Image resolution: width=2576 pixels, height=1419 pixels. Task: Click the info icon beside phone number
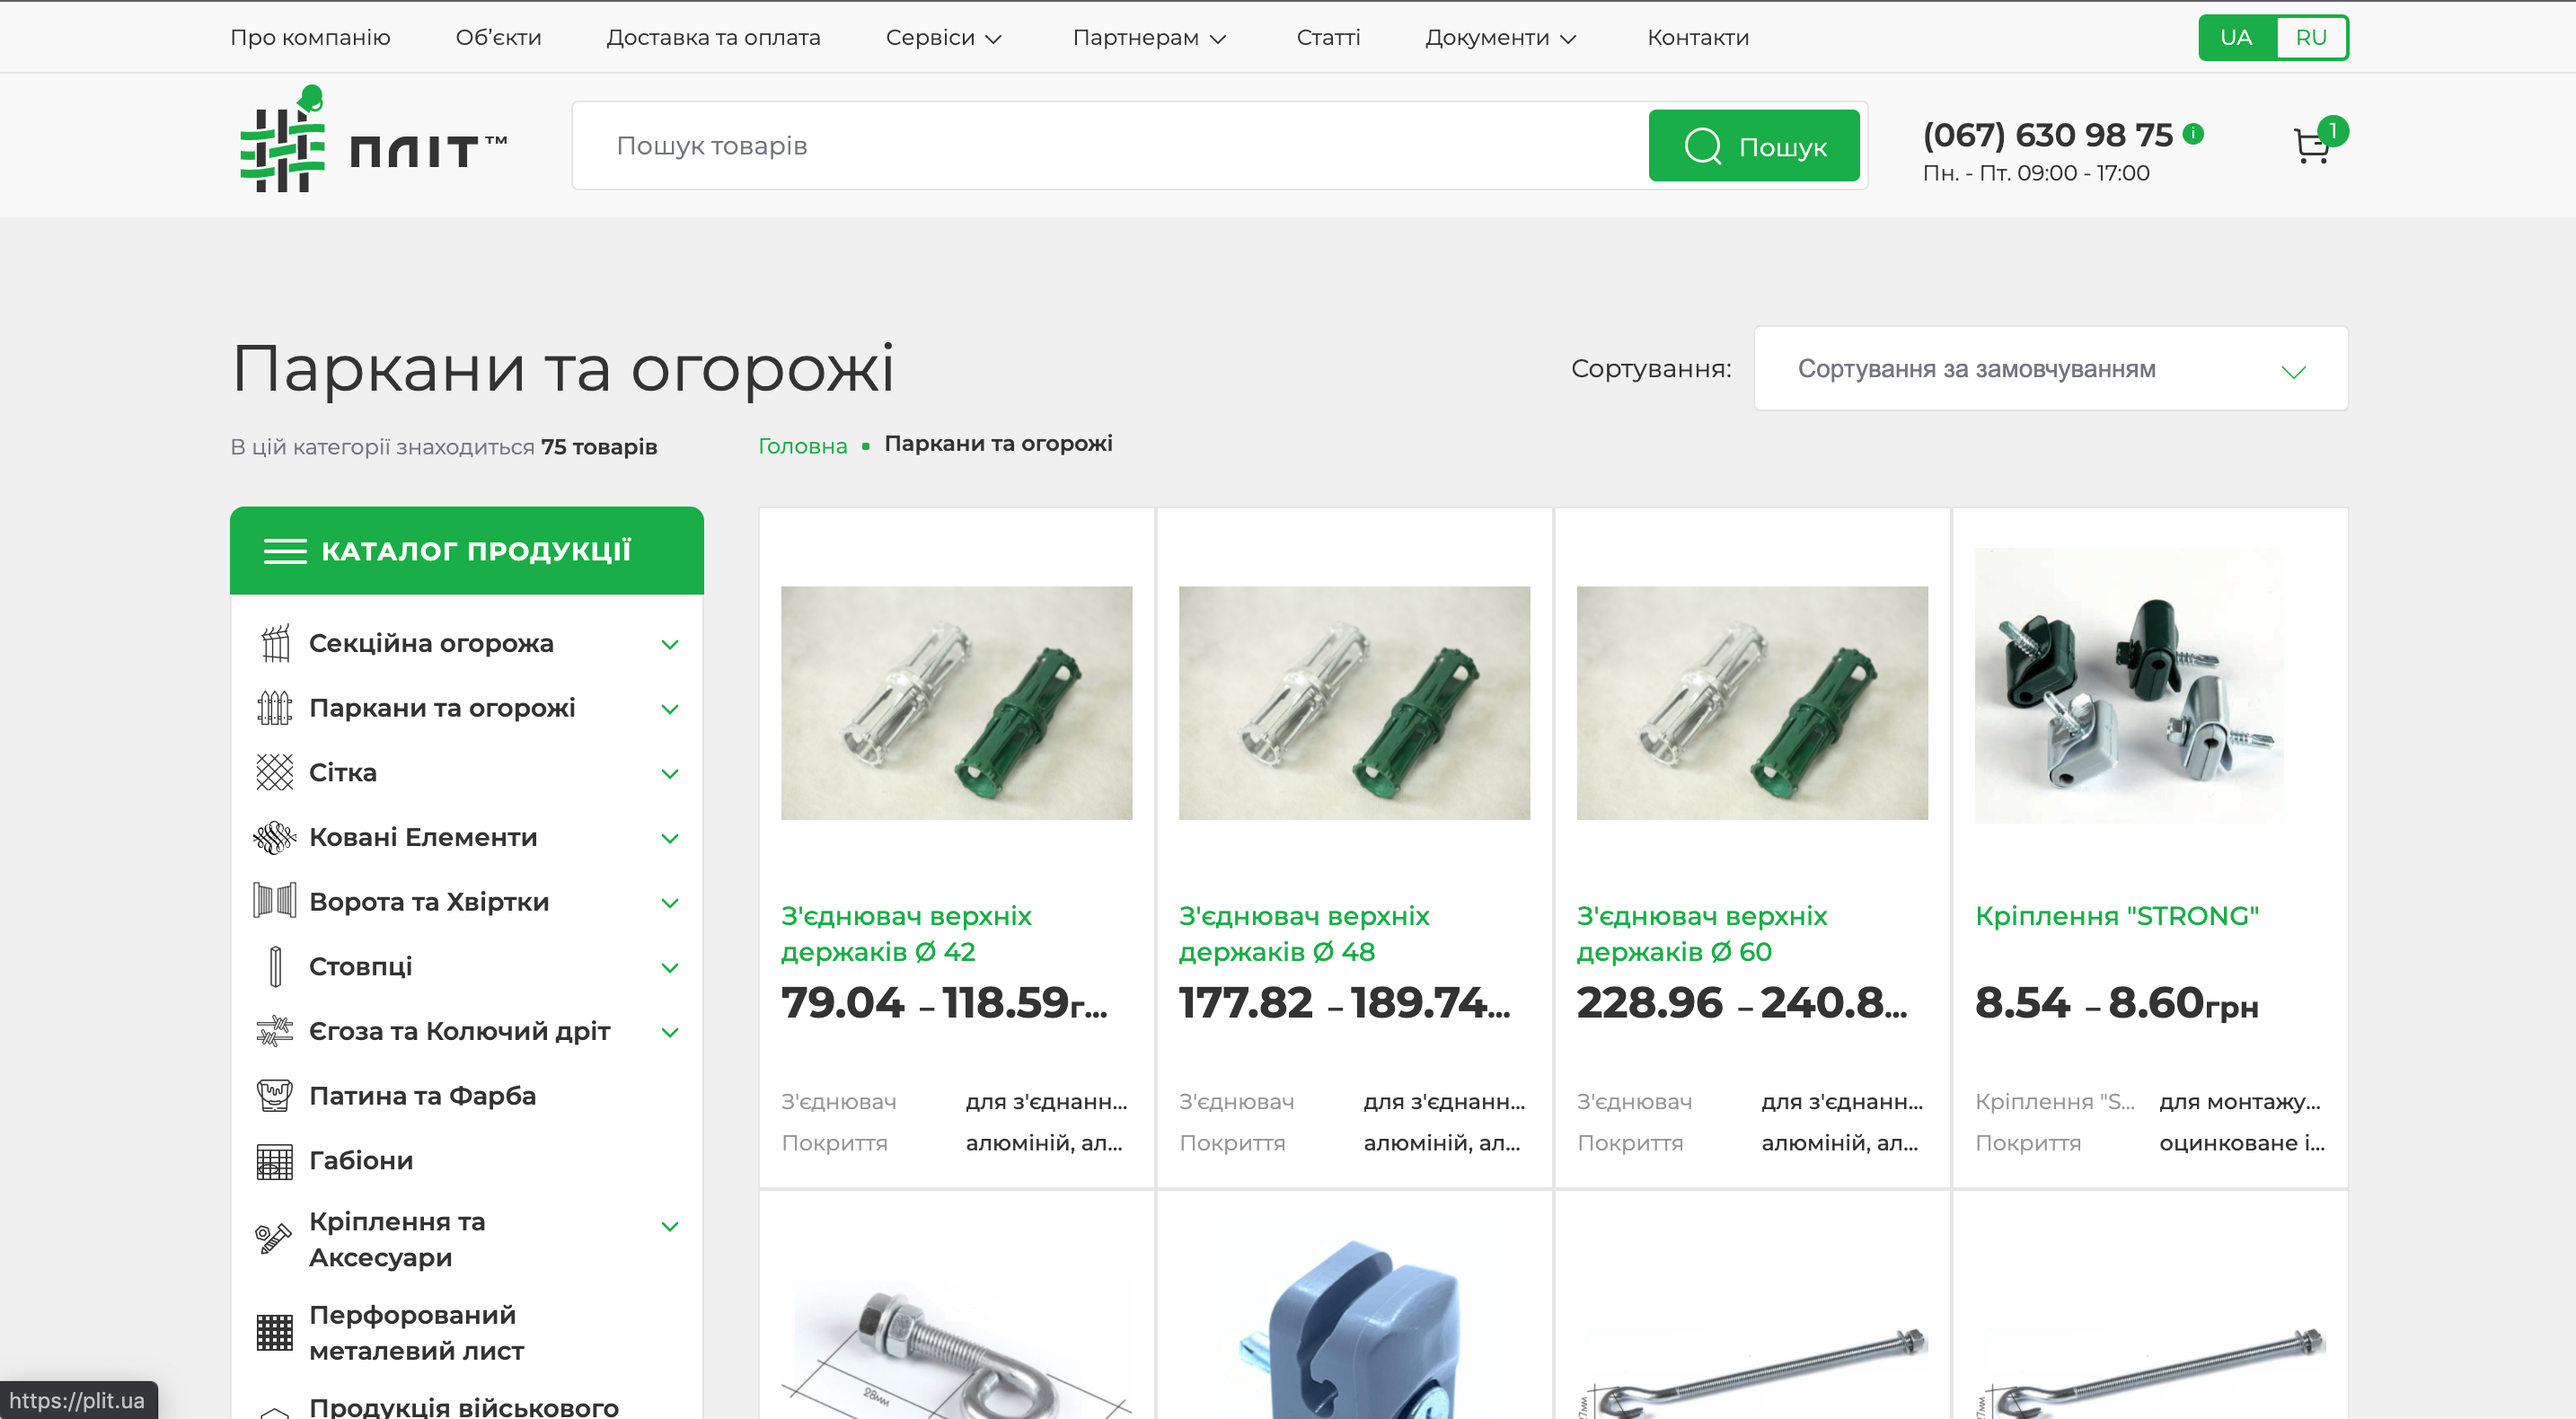click(2193, 133)
